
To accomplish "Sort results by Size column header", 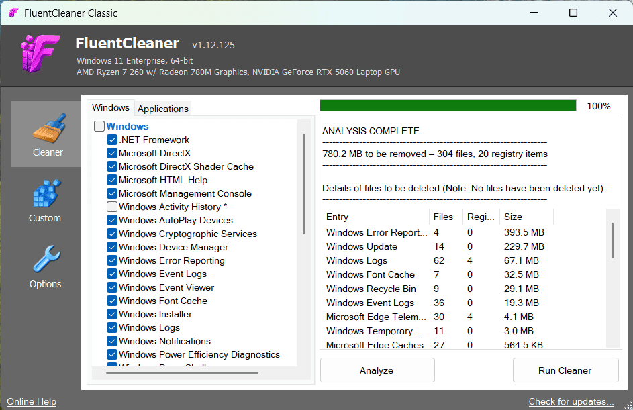I will pyautogui.click(x=527, y=217).
